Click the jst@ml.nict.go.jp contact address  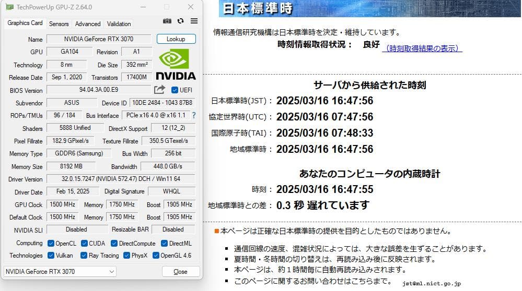[x=432, y=283]
